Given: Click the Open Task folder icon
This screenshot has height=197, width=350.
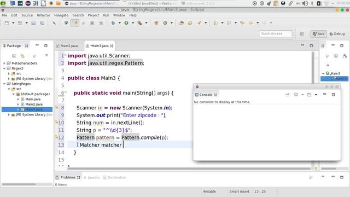Looking at the screenshot, I should pos(190,23).
